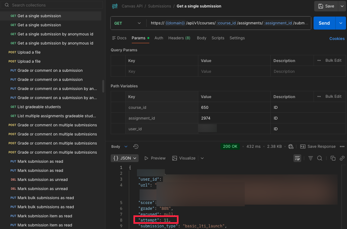Click the 200 OK status badge
The height and width of the screenshot is (229, 347).
[230, 146]
